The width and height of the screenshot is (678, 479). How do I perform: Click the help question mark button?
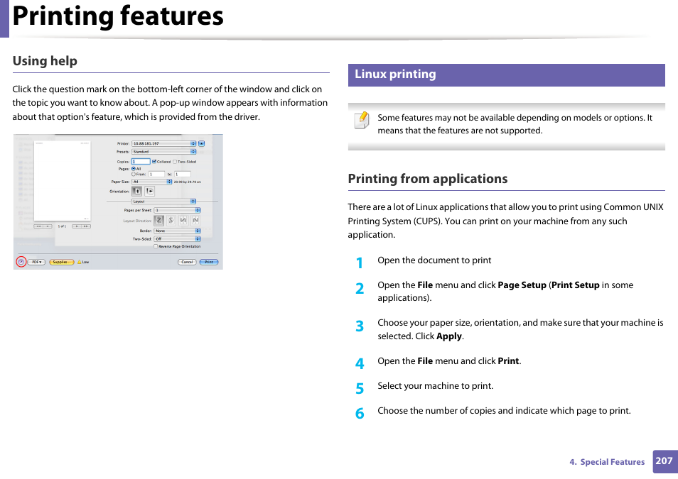coord(21,262)
